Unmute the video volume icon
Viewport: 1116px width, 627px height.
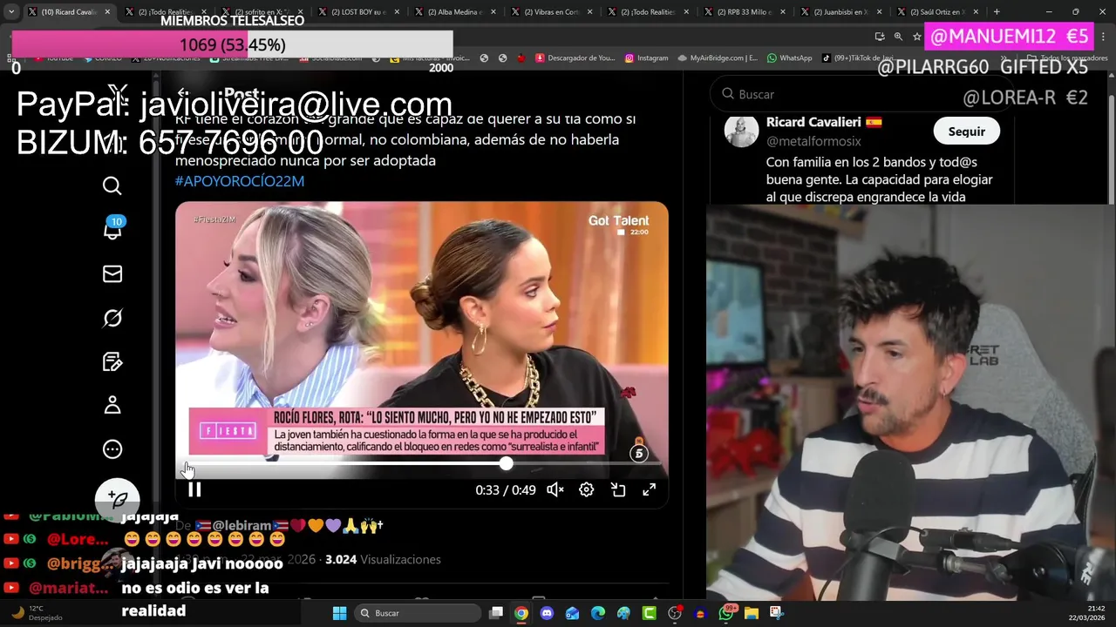click(x=555, y=490)
